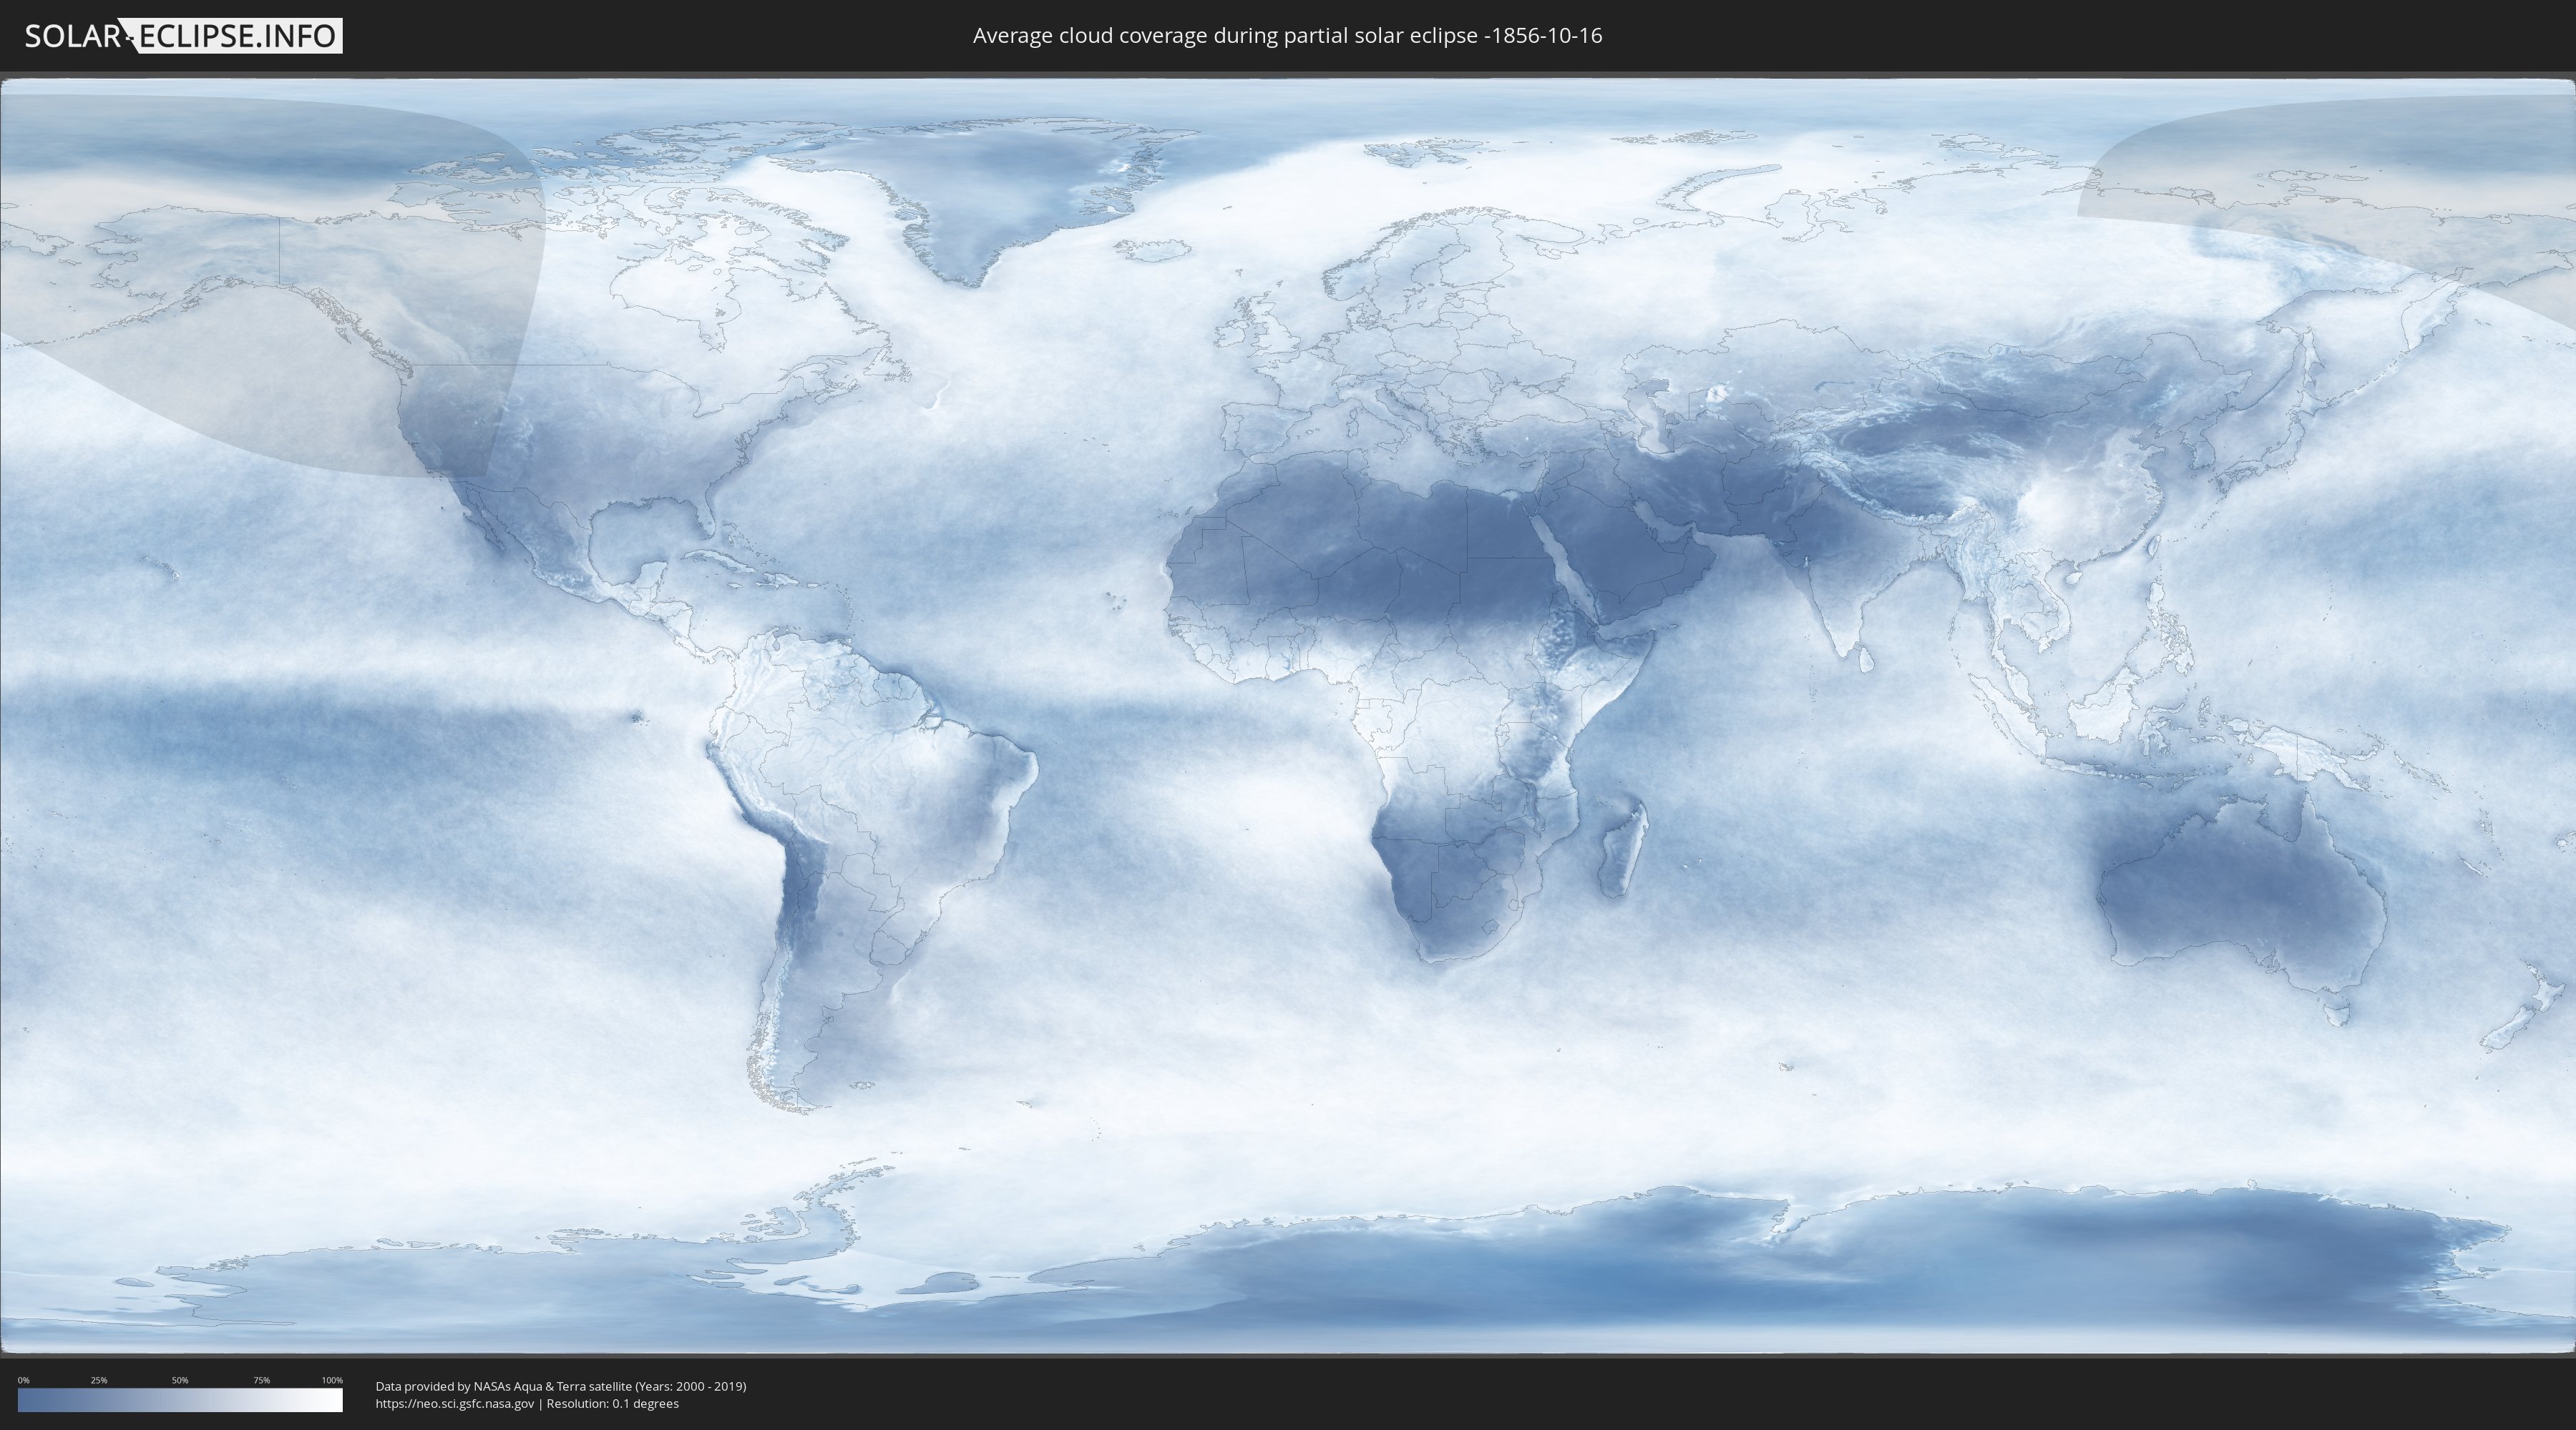Click the '25%' legend label

(x=99, y=1380)
